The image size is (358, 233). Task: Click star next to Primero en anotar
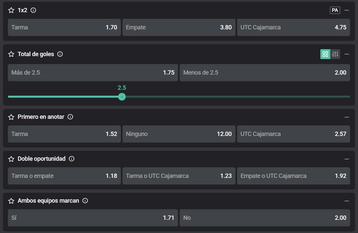point(11,117)
